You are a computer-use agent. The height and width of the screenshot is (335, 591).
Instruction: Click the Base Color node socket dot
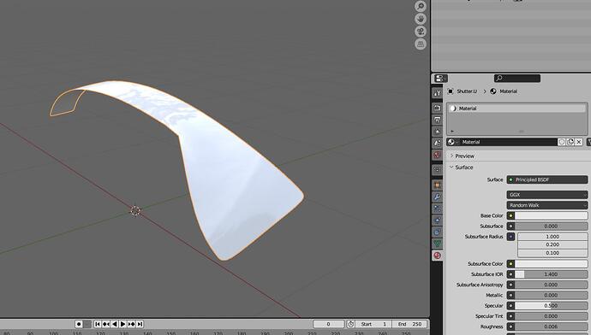[510, 216]
